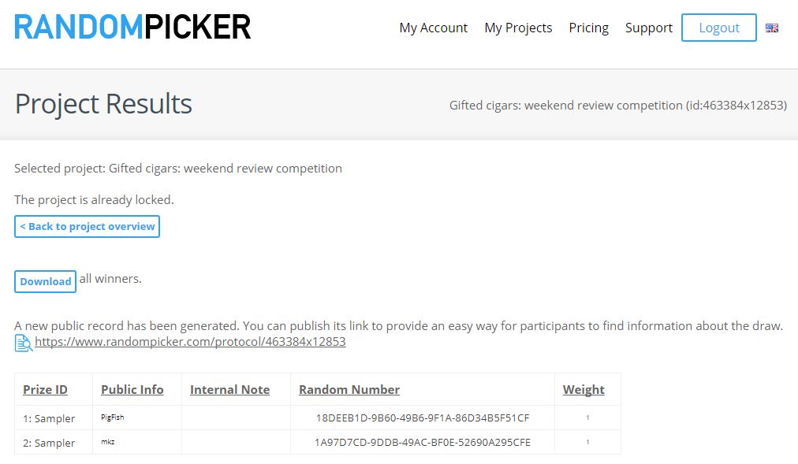Open the public protocol link
Image resolution: width=798 pixels, height=464 pixels.
190,342
